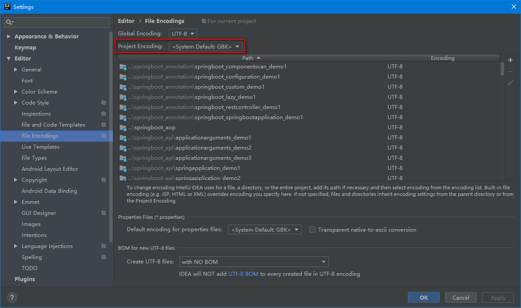Click the Apply button
Screen dimensions: 521x308
coord(498,297)
